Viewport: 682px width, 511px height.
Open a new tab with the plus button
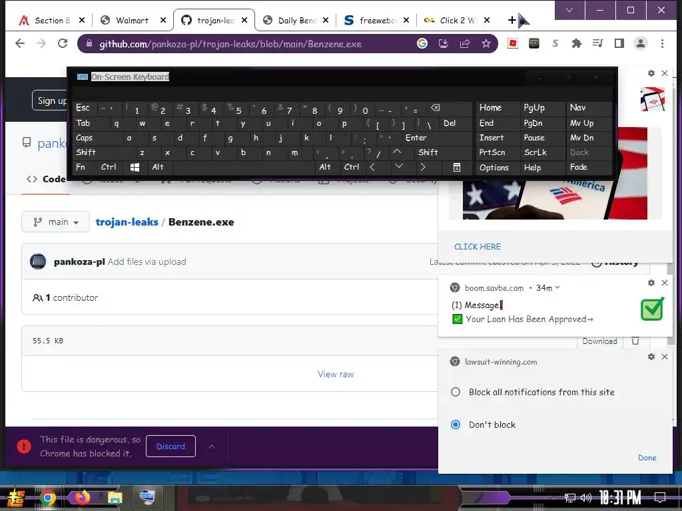coord(512,20)
